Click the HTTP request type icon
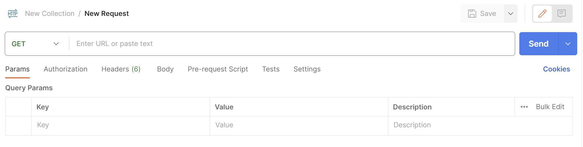583x147 pixels. [x=13, y=14]
